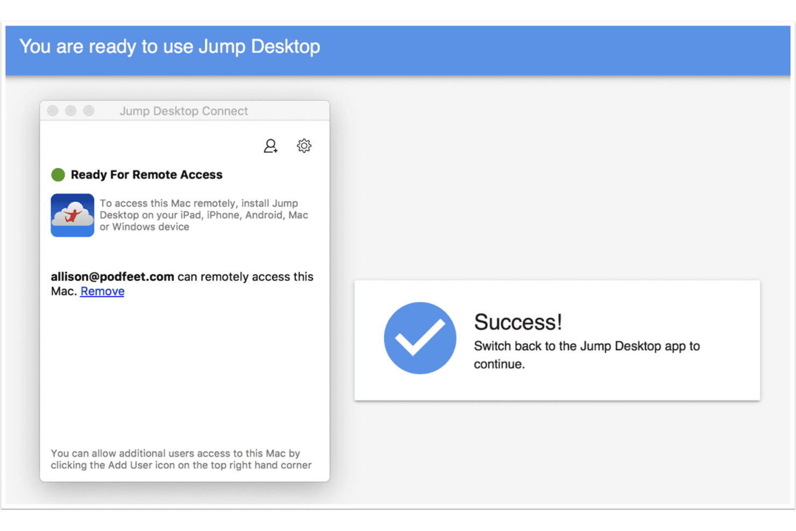Image resolution: width=796 pixels, height=531 pixels.
Task: Click 'Switch back to the Jump Desktop app' text
Action: [x=587, y=355]
